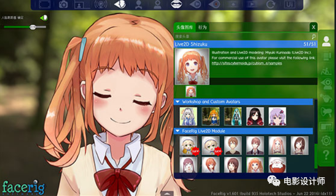Open the avatars person icon in right sidebar
The image size is (336, 196).
[326, 41]
